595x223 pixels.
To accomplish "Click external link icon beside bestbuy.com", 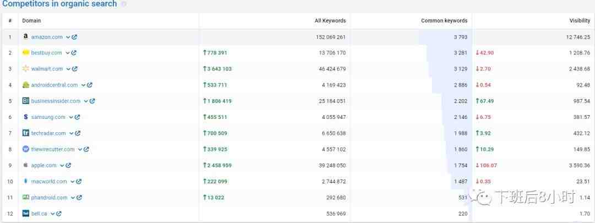I will pos(74,53).
